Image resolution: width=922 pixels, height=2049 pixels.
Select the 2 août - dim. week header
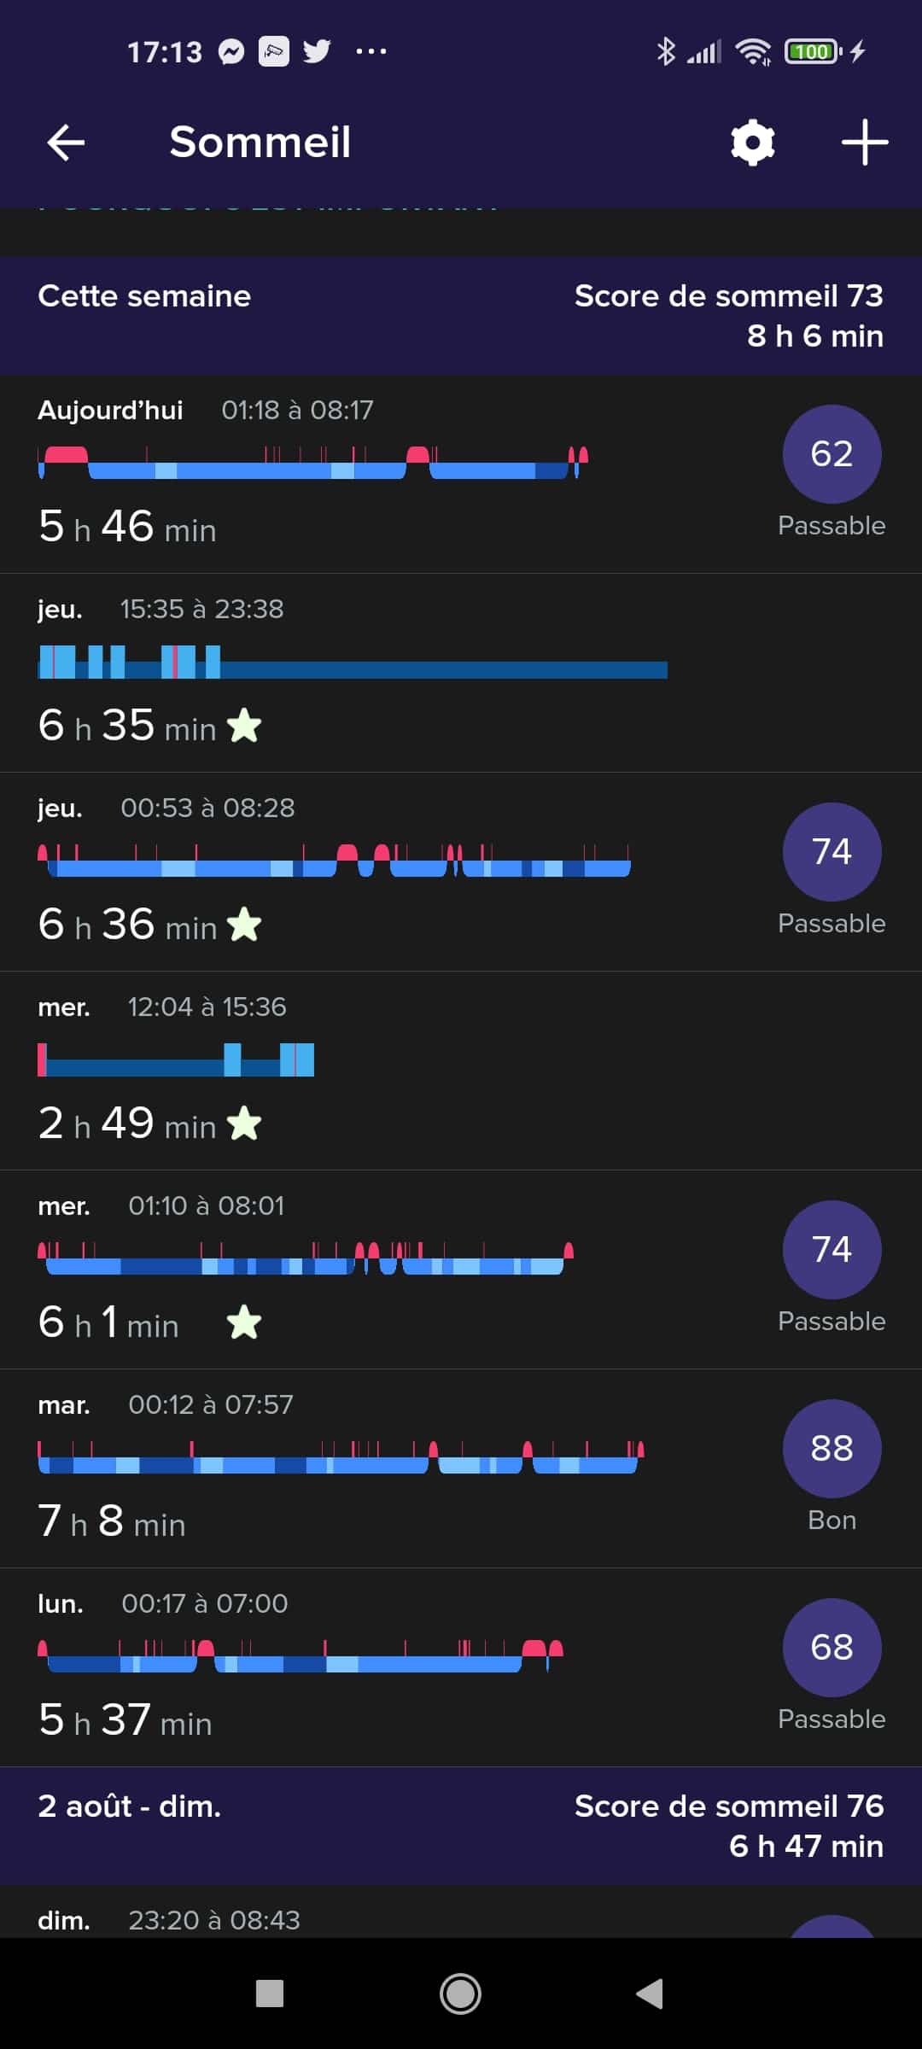coord(461,1826)
